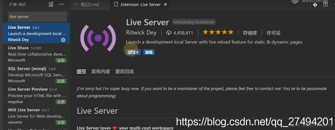Install the MIX Live Server extension

coord(61,122)
